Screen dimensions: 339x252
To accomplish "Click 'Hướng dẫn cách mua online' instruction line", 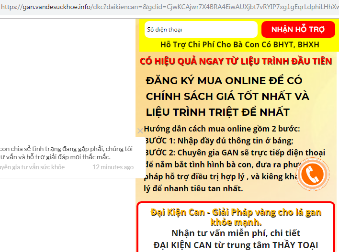I will [x=222, y=129].
